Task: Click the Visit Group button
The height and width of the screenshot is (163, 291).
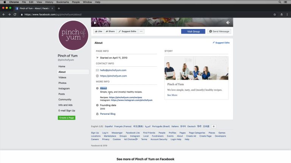Action: tap(193, 31)
